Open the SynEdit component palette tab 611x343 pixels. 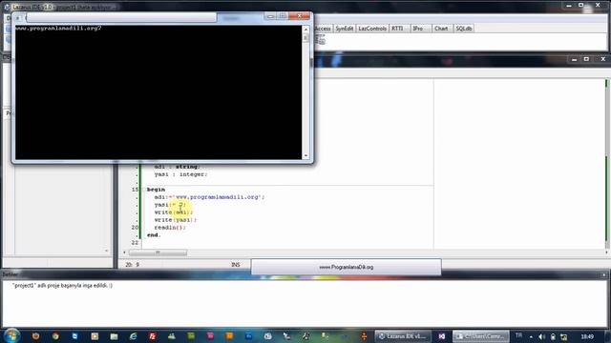click(x=344, y=29)
